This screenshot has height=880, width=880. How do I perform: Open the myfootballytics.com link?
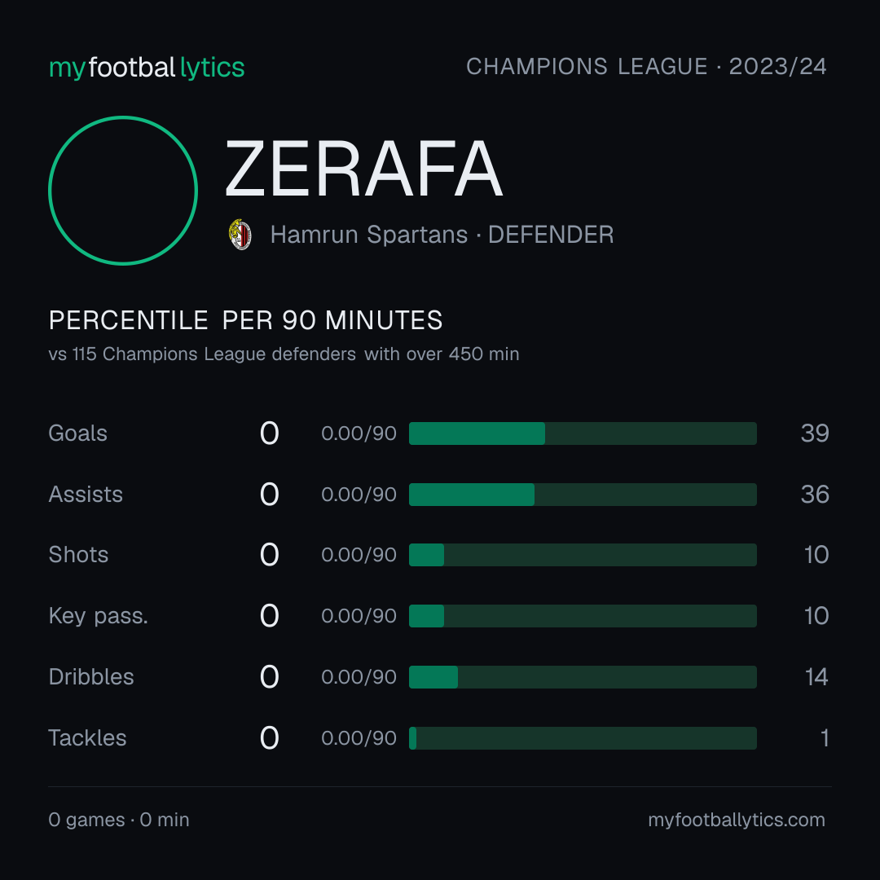[737, 820]
